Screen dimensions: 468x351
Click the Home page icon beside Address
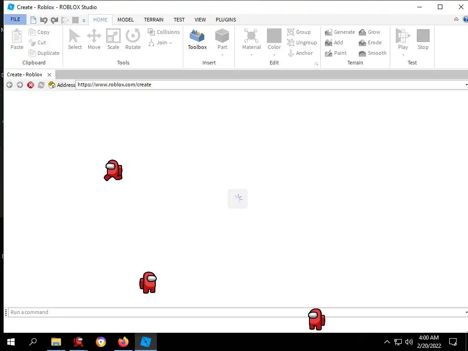52,85
